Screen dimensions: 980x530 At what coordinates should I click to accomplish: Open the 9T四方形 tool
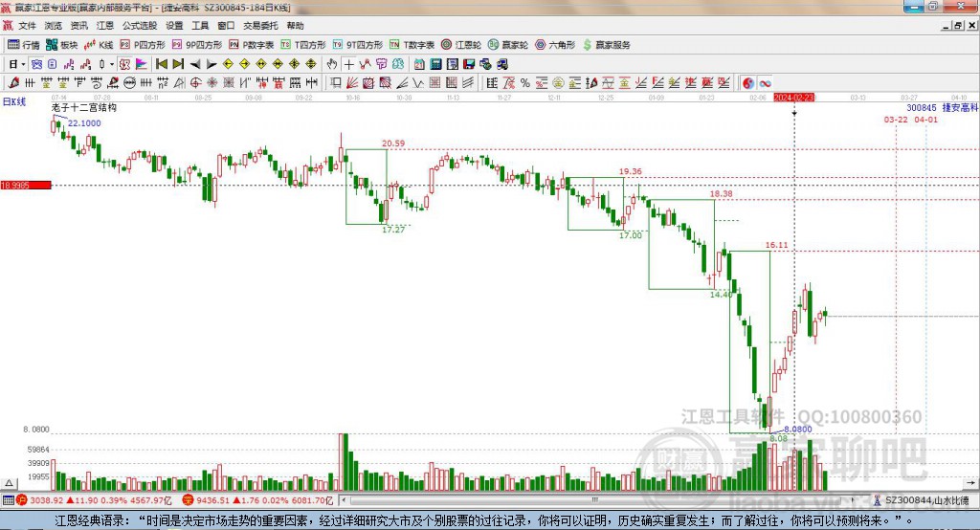pos(358,45)
